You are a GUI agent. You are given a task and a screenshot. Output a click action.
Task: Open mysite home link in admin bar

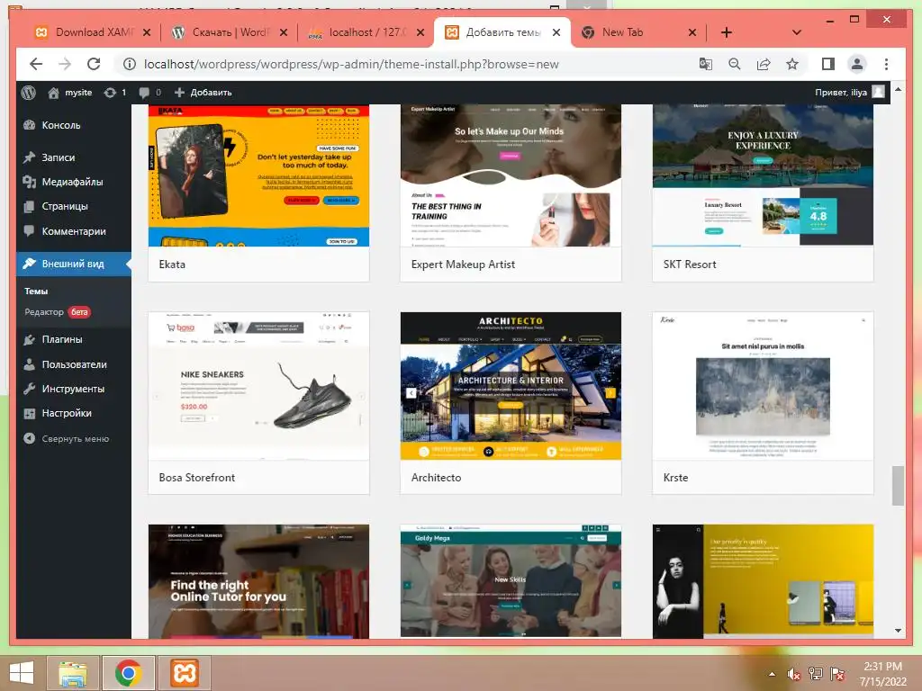coord(70,93)
